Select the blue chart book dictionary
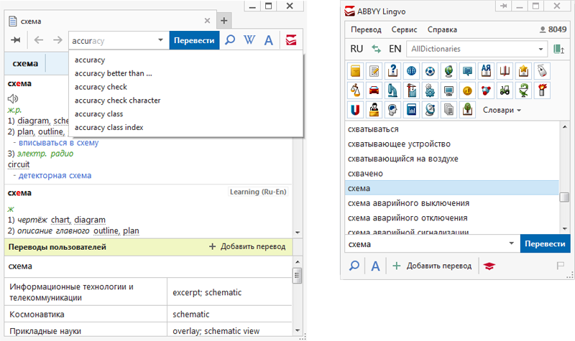The width and height of the screenshot is (575, 341). point(411,110)
